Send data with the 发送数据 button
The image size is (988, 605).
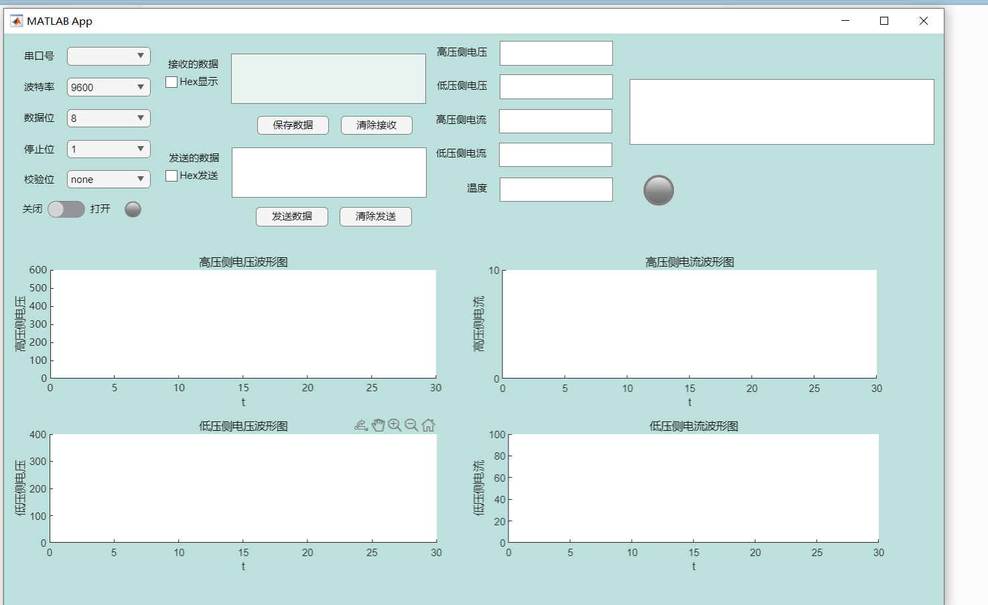pyautogui.click(x=292, y=216)
